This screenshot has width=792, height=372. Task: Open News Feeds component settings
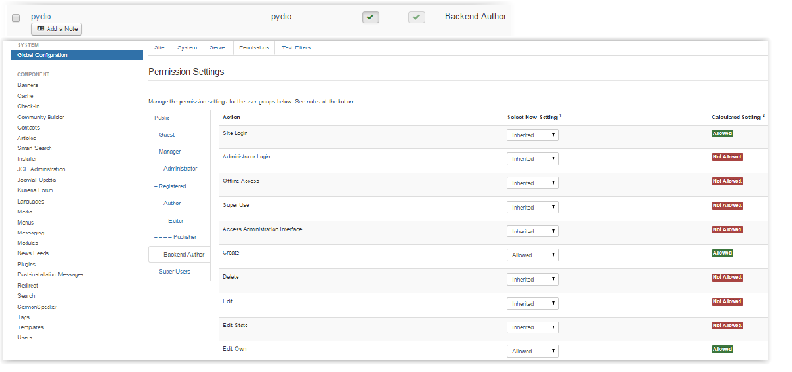point(33,253)
